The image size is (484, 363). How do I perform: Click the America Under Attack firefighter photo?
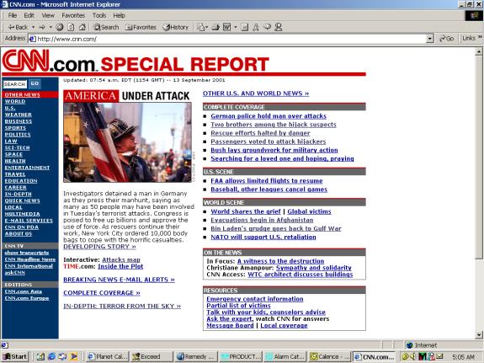127,142
